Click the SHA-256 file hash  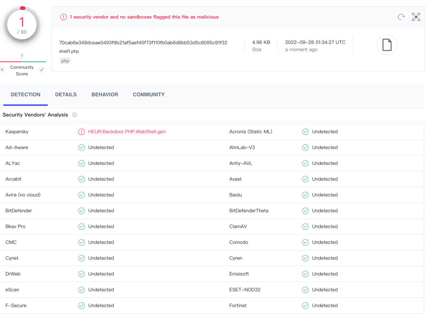tap(143, 43)
